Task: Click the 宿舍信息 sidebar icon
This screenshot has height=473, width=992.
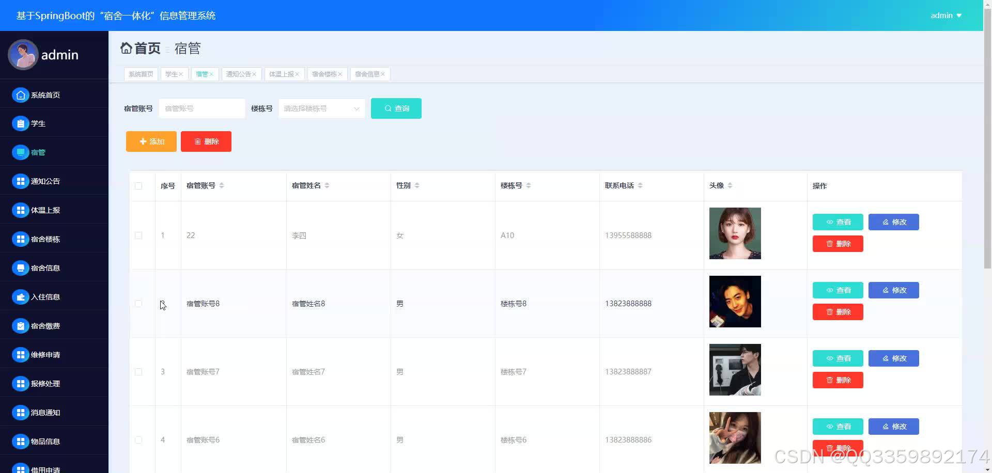Action: click(x=20, y=268)
